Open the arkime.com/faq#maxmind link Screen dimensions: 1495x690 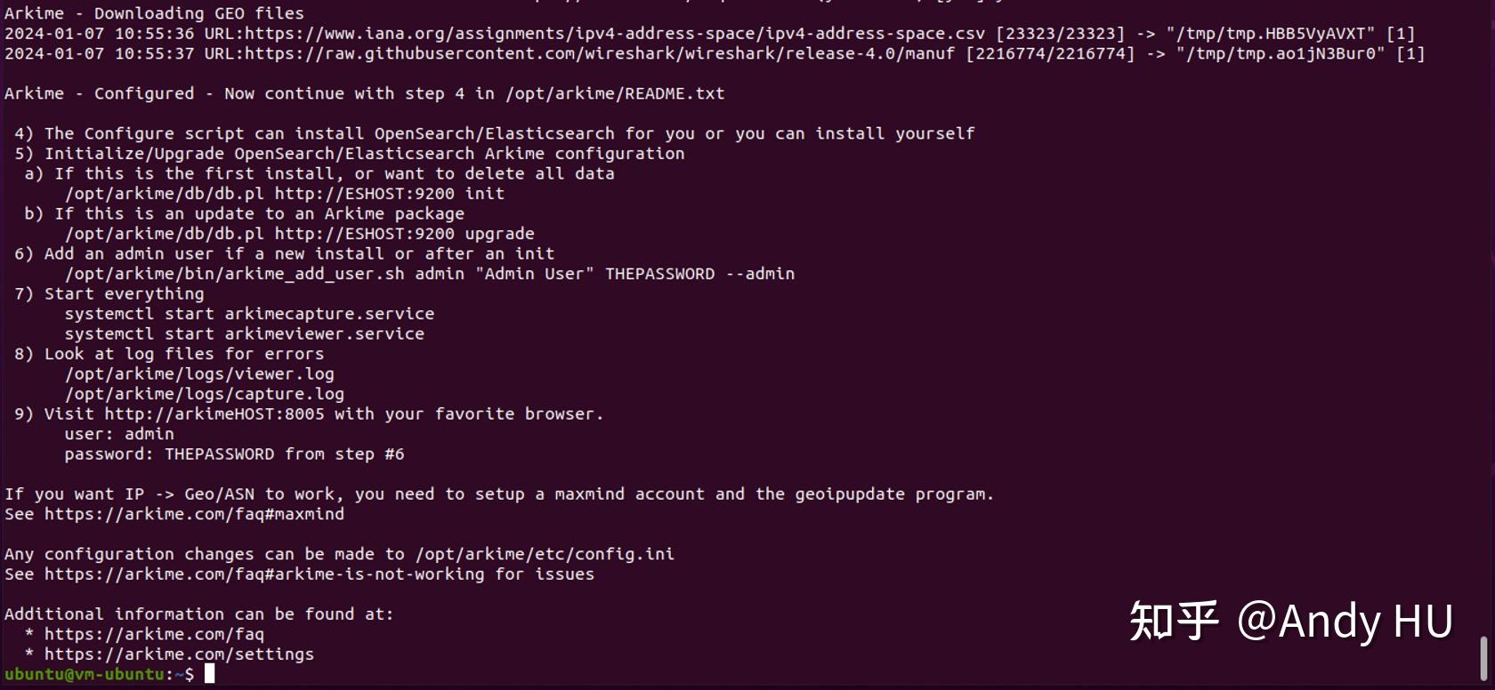(194, 514)
